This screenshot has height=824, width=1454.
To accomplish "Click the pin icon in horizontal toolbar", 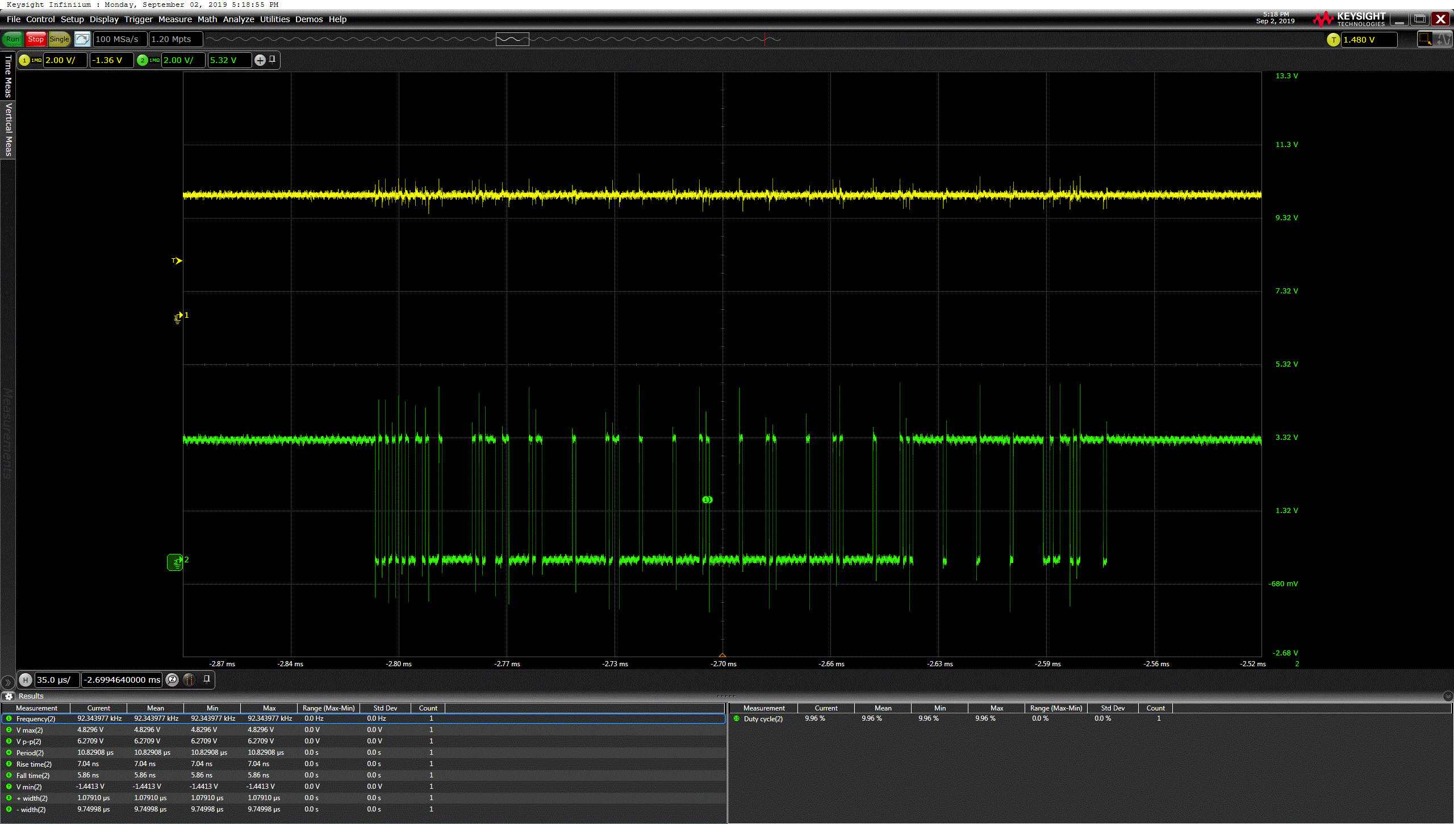I will [x=207, y=679].
